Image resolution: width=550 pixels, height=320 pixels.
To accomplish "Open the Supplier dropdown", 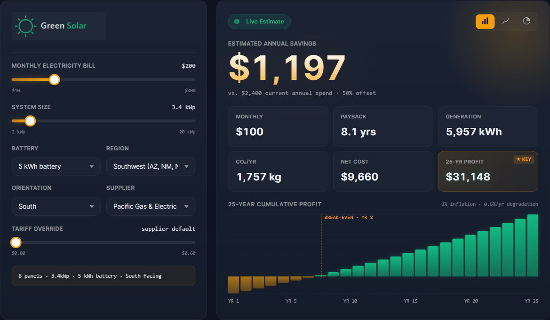I will (151, 206).
